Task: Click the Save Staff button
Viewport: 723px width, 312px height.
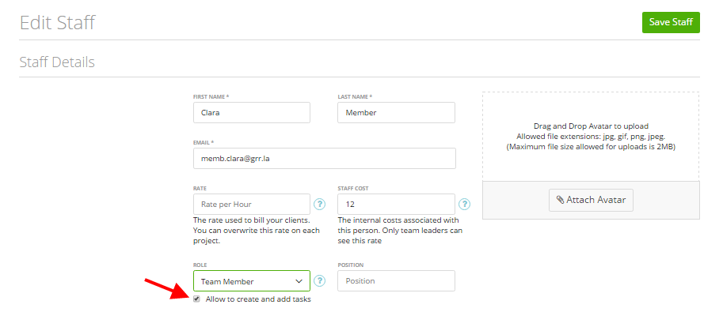Action: point(671,22)
